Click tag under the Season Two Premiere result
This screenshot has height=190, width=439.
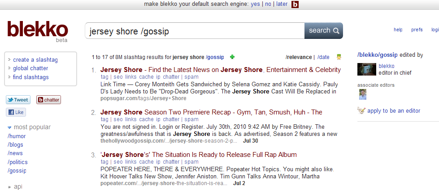point(104,119)
